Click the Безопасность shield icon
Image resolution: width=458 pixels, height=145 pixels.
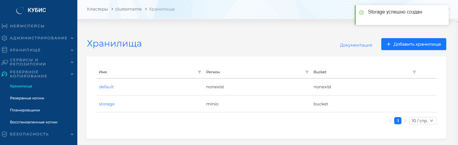point(4,134)
